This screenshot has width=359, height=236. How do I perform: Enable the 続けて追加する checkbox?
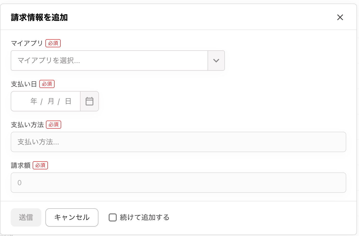click(x=113, y=217)
